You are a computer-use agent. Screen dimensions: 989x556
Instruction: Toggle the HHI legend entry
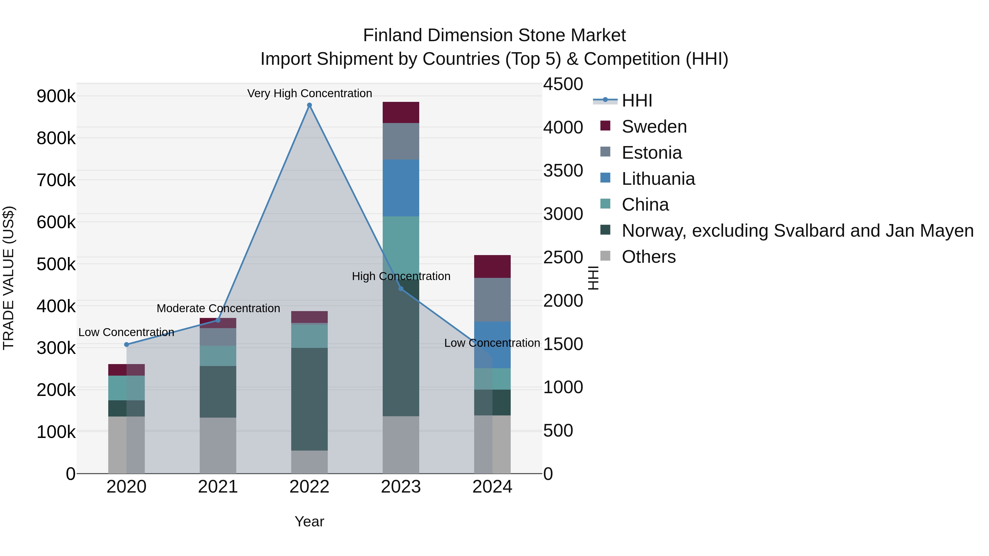(x=623, y=100)
